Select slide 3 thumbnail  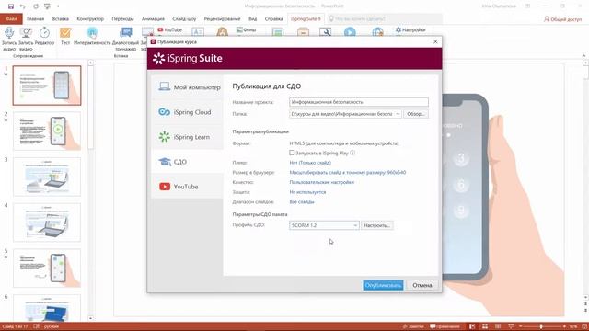coord(47,177)
